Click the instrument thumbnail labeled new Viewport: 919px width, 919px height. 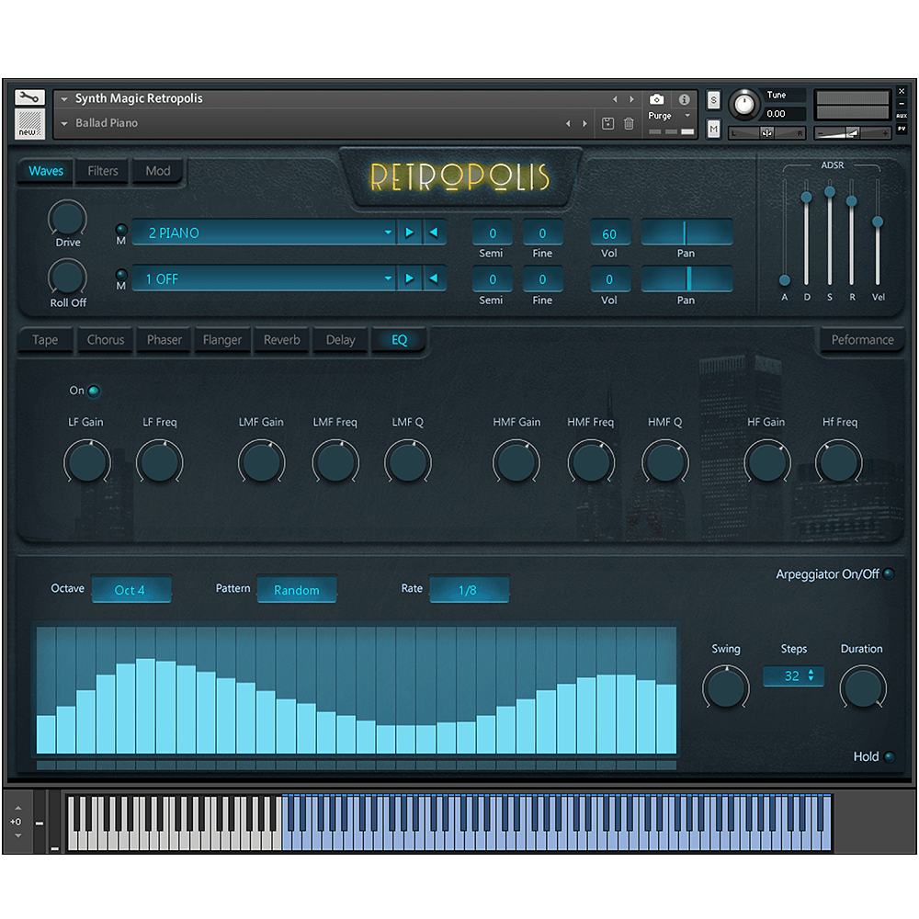tap(29, 124)
